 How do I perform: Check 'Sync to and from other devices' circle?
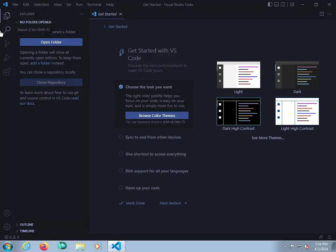coord(121,137)
